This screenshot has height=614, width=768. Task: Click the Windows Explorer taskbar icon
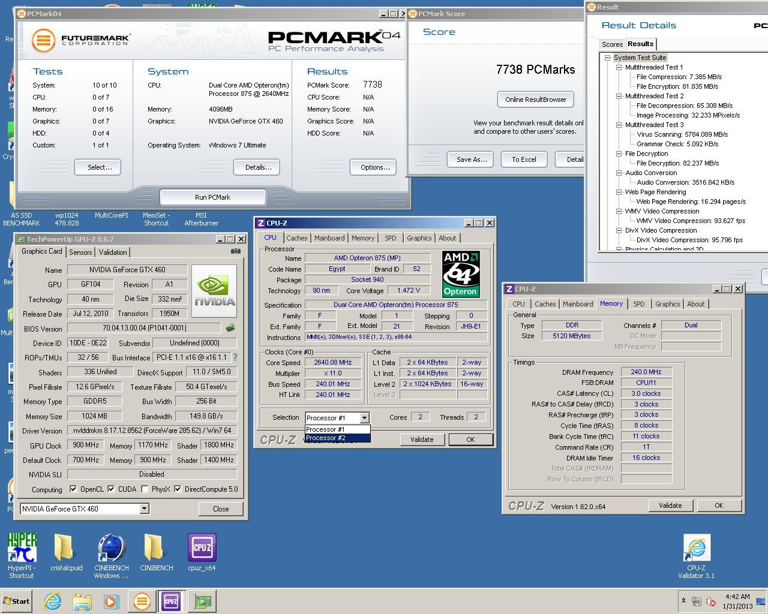coord(82,601)
